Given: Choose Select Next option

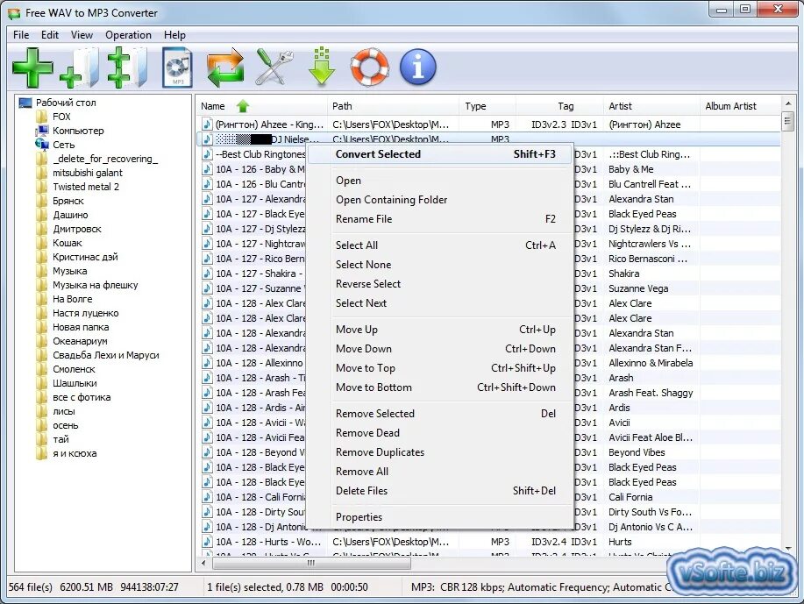Looking at the screenshot, I should (x=440, y=303).
